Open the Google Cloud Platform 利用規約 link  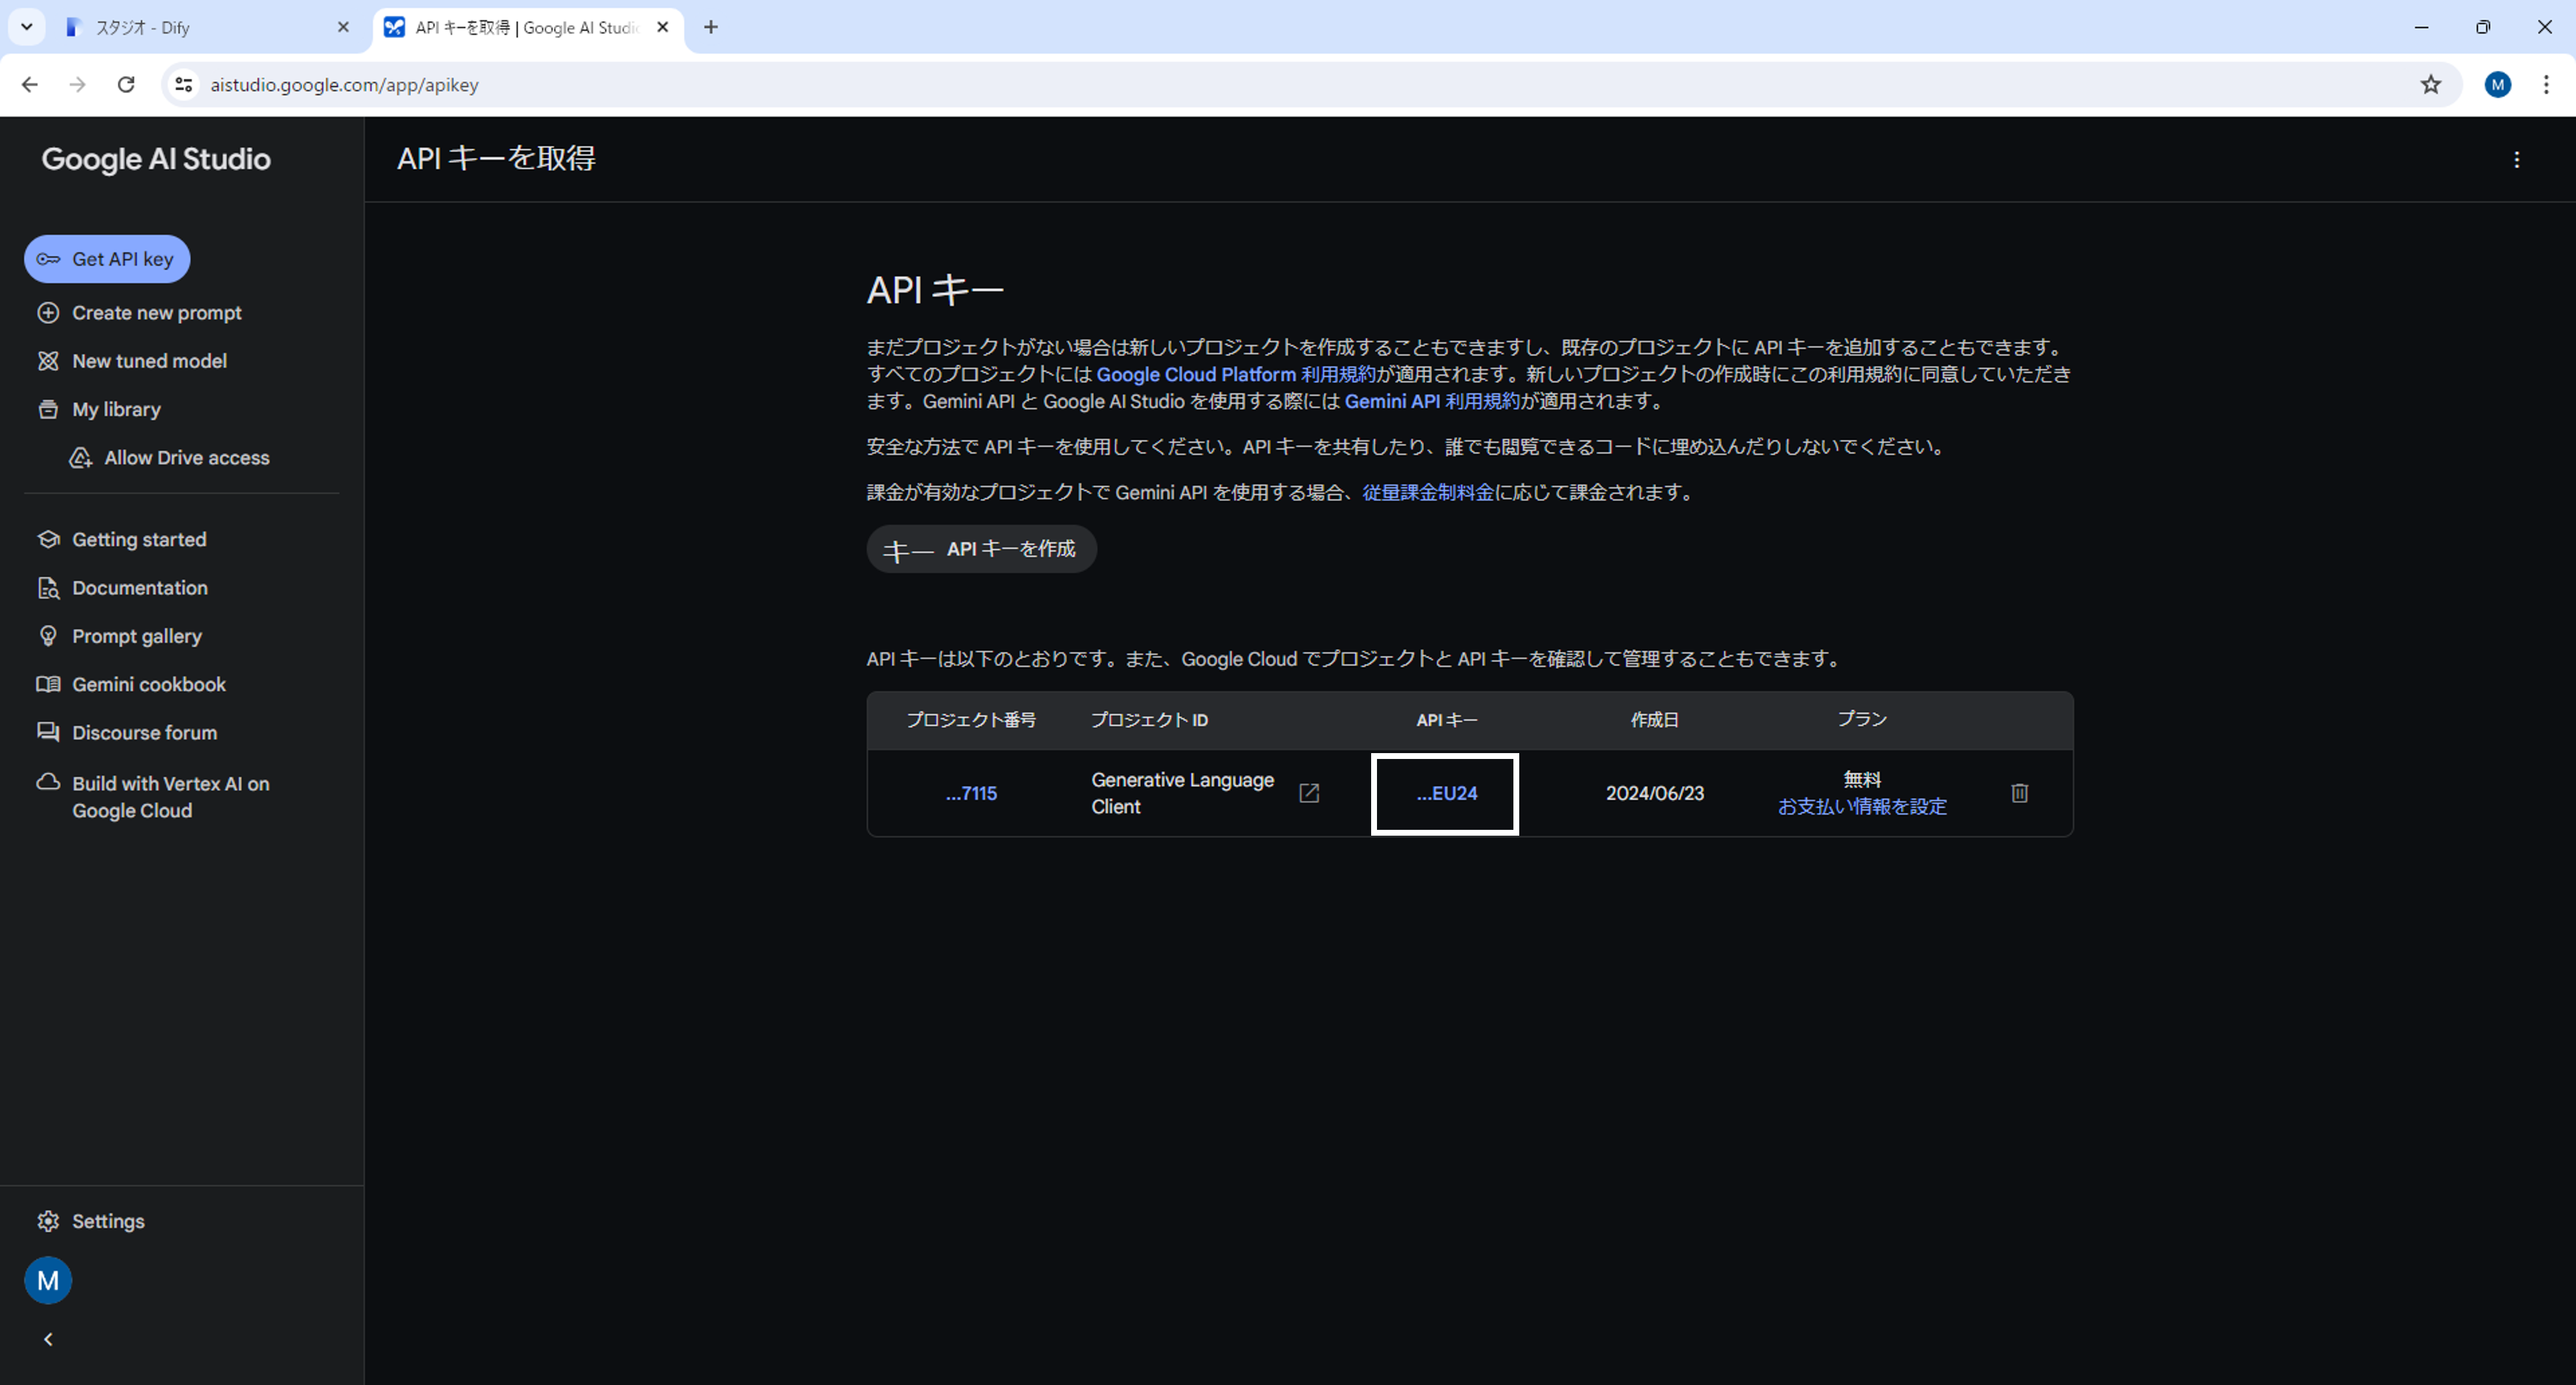pyautogui.click(x=1236, y=374)
